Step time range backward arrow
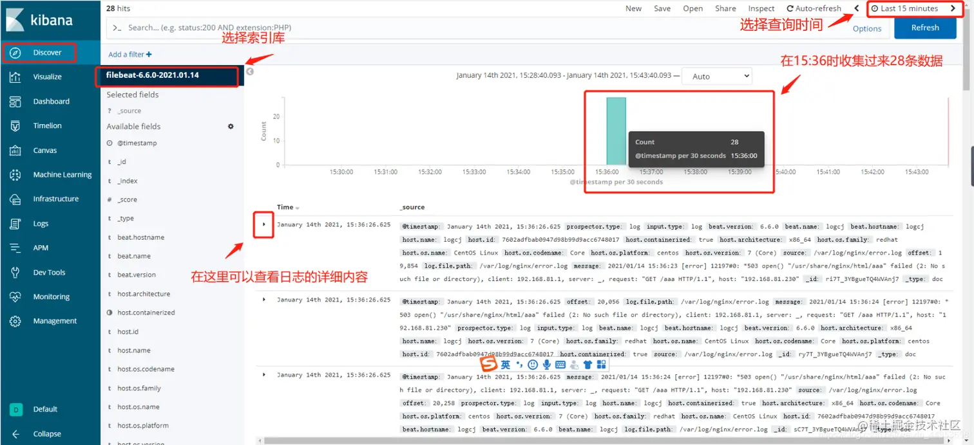 857,8
